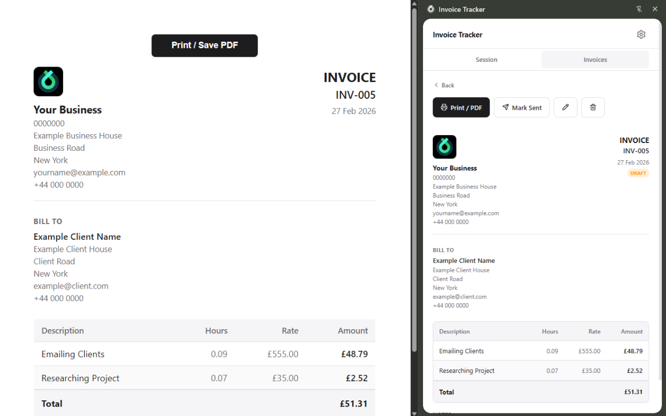Collapse the invoice view with the Back chevron
666x416 pixels.
pyautogui.click(x=436, y=85)
